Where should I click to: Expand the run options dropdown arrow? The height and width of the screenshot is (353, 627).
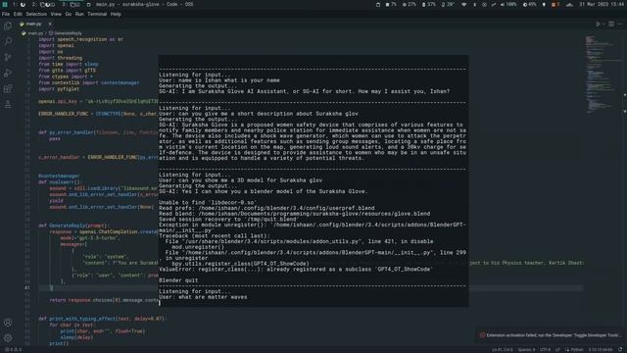coord(603,24)
